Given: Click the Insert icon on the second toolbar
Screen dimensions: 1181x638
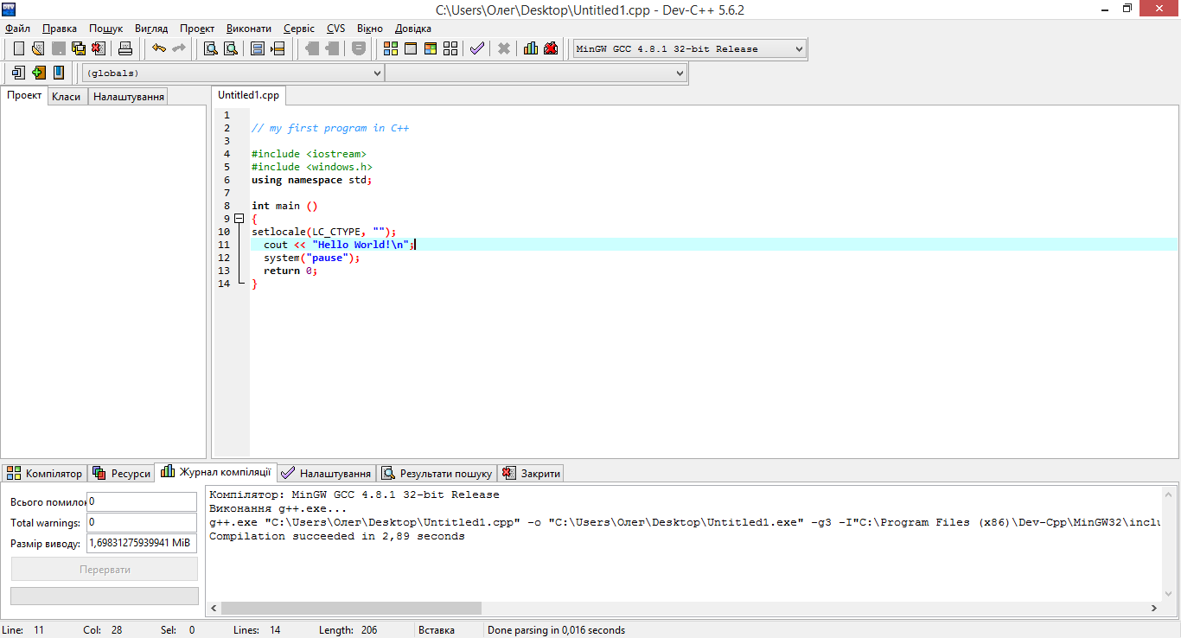Looking at the screenshot, I should pyautogui.click(x=18, y=73).
